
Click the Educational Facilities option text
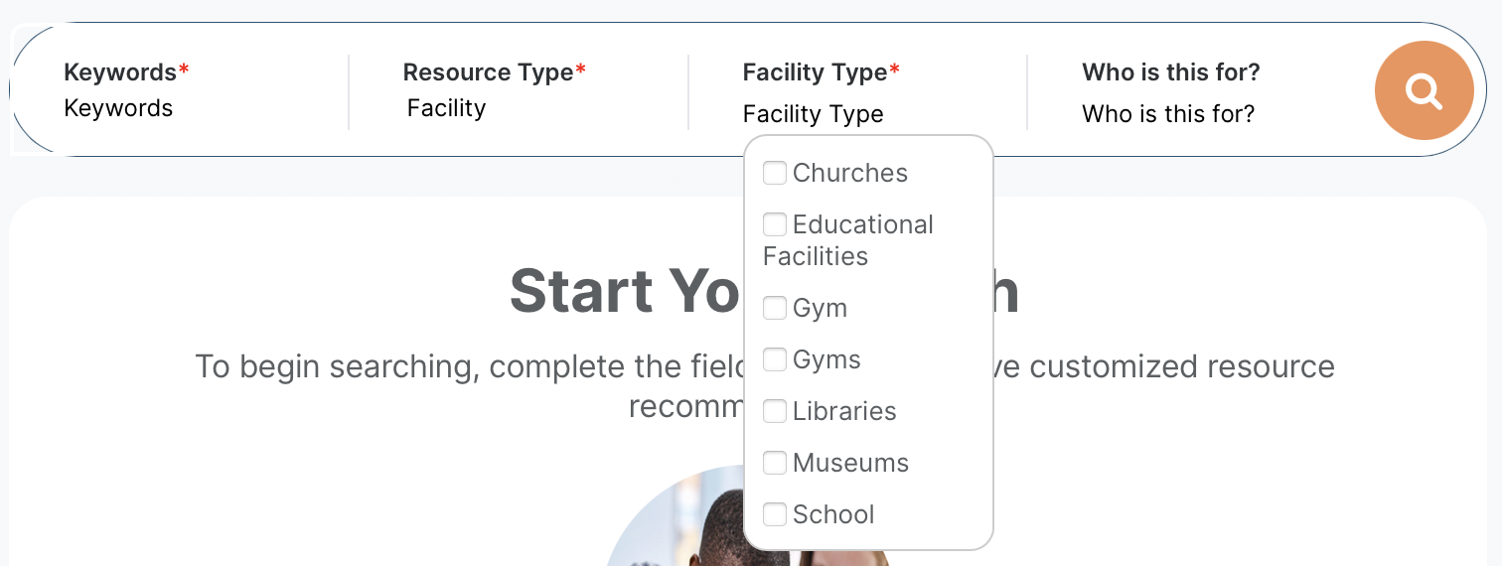point(862,225)
